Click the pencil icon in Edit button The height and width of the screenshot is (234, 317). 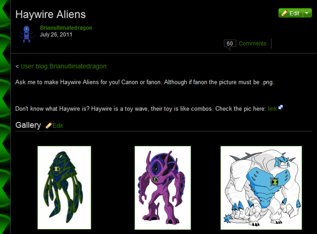click(x=284, y=13)
